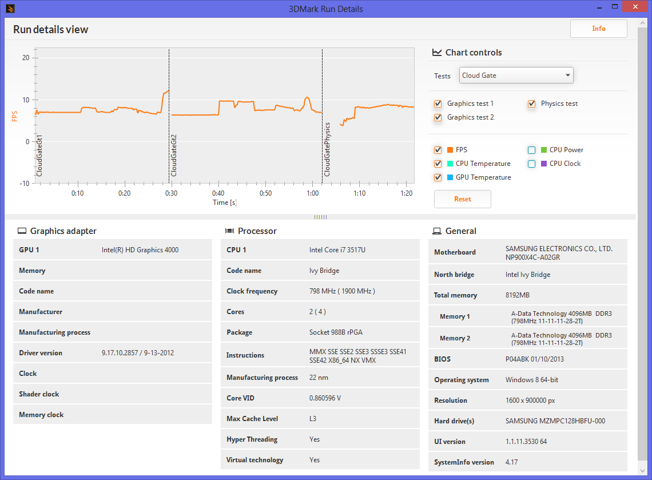The width and height of the screenshot is (652, 480).
Task: Click clock frequency 798 MHz ( 1900 MHz )
Action: (342, 291)
